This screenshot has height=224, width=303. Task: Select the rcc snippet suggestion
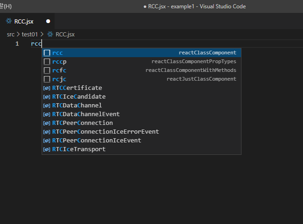142,53
